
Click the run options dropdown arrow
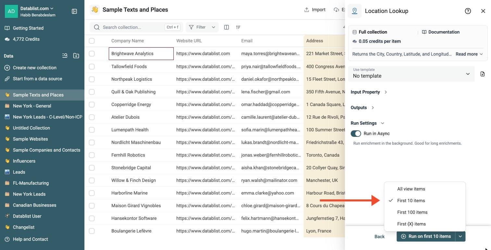460,236
